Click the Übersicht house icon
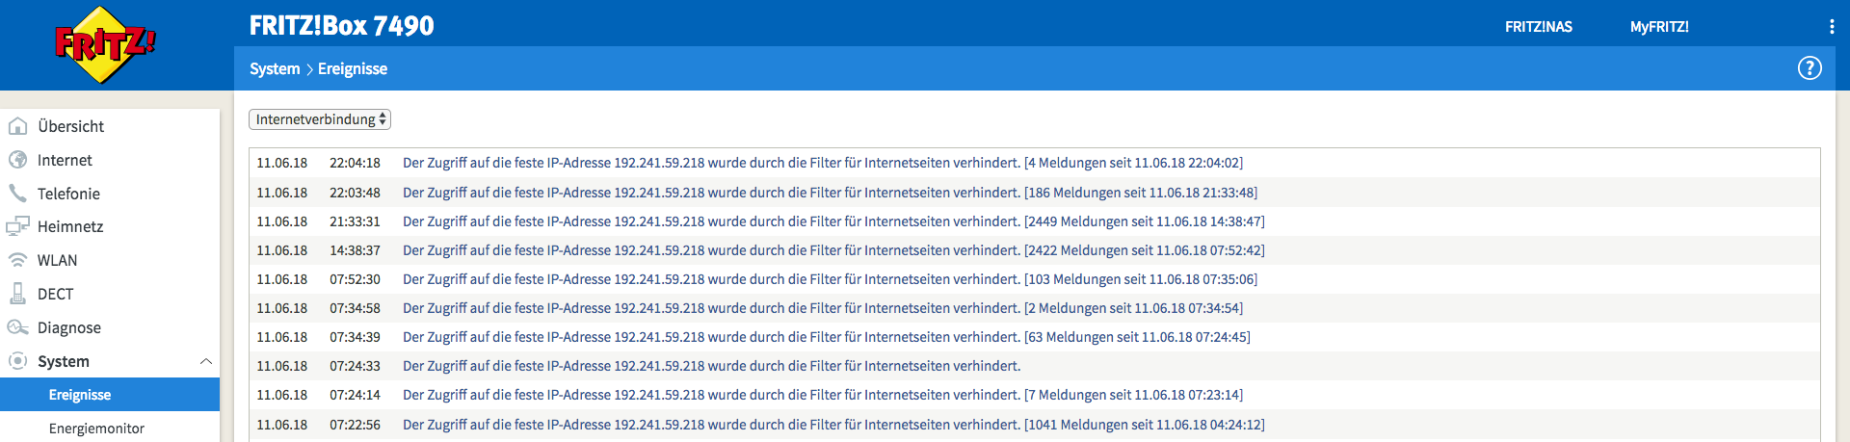The width and height of the screenshot is (1850, 442). coord(17,126)
